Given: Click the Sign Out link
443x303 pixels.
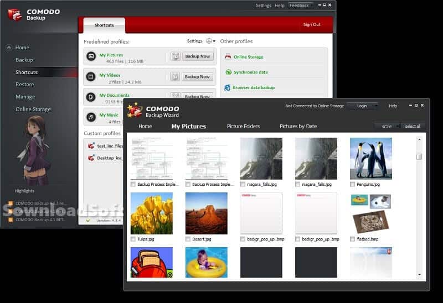Looking at the screenshot, I should (x=312, y=24).
